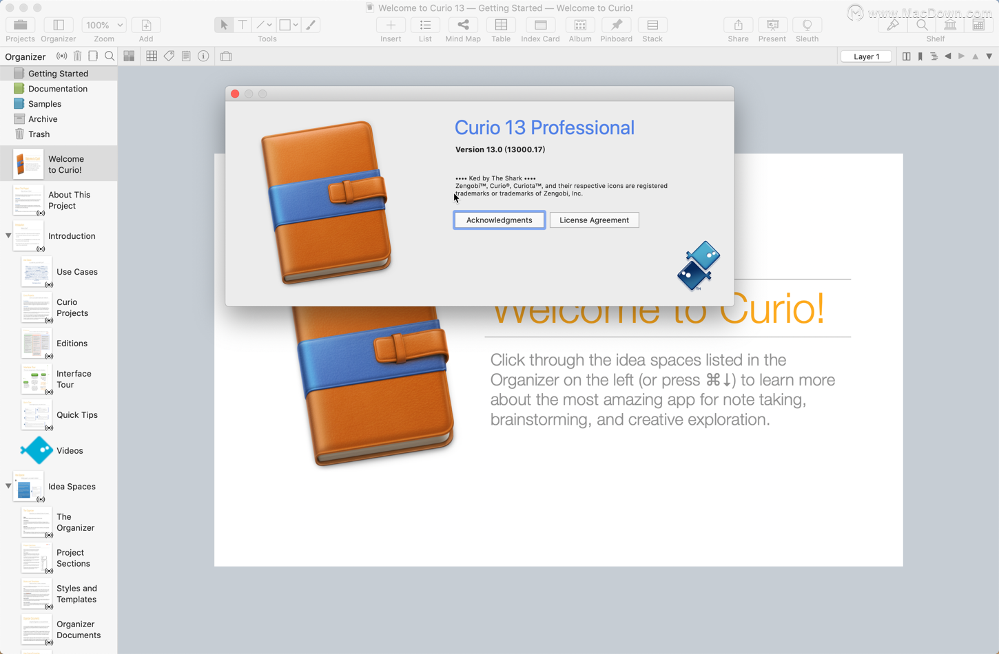Open the Projects toolbar button

click(20, 25)
